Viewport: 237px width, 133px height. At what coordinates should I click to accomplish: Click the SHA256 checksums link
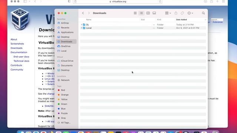49,106
